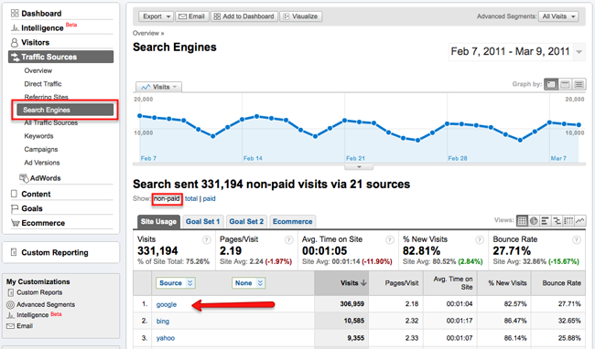
Task: Collapse the graph with the arrow handle
Action: [x=359, y=166]
